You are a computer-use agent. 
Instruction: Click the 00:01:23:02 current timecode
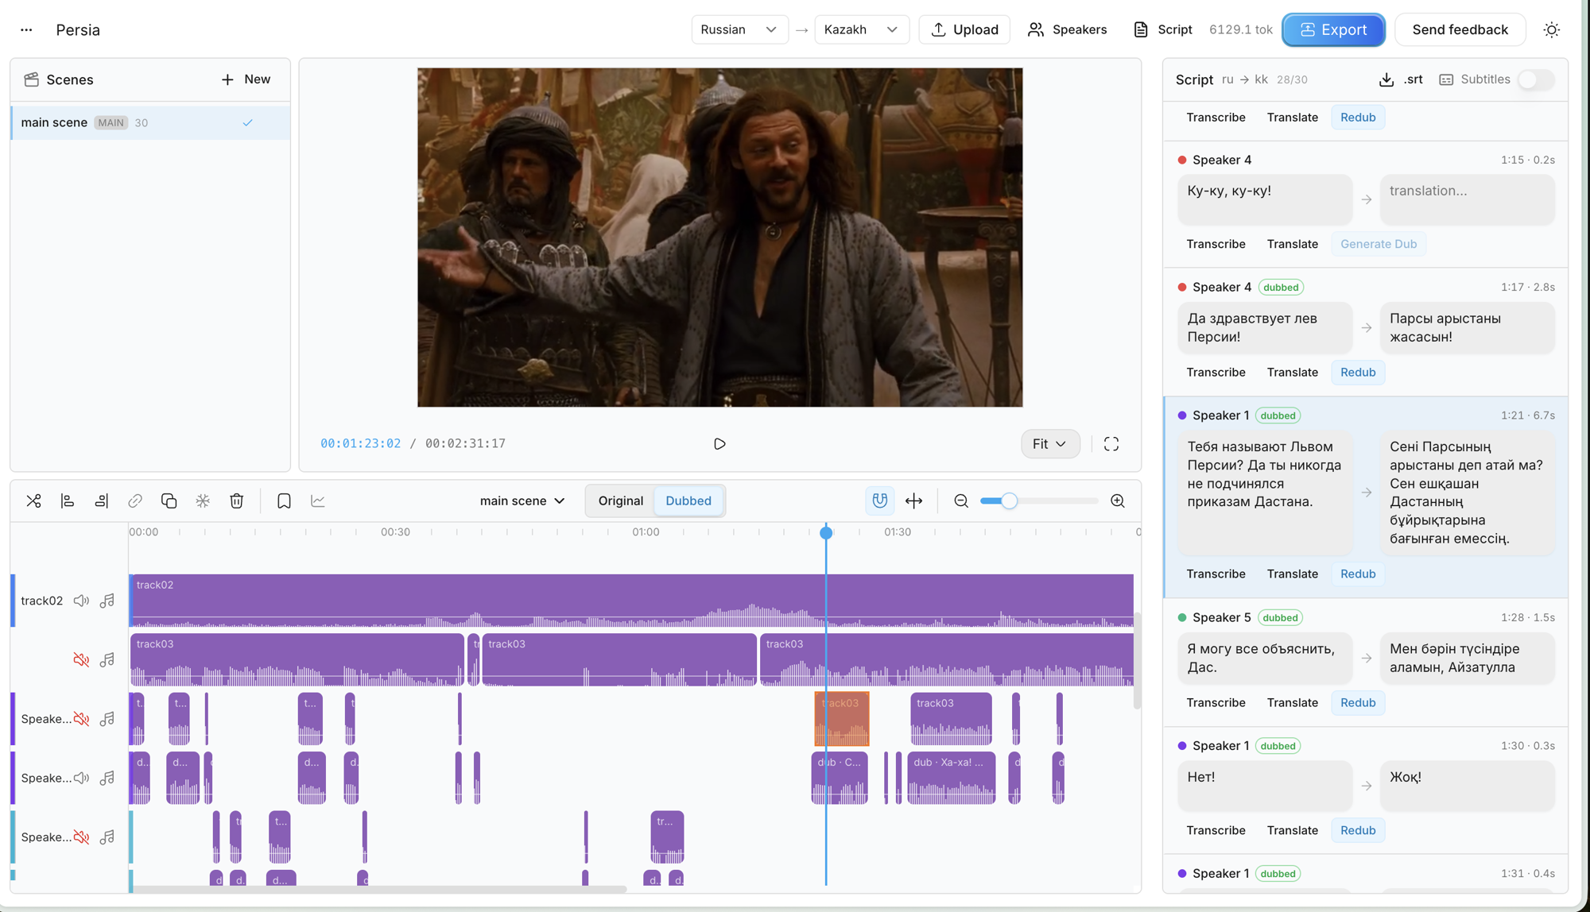coord(360,443)
